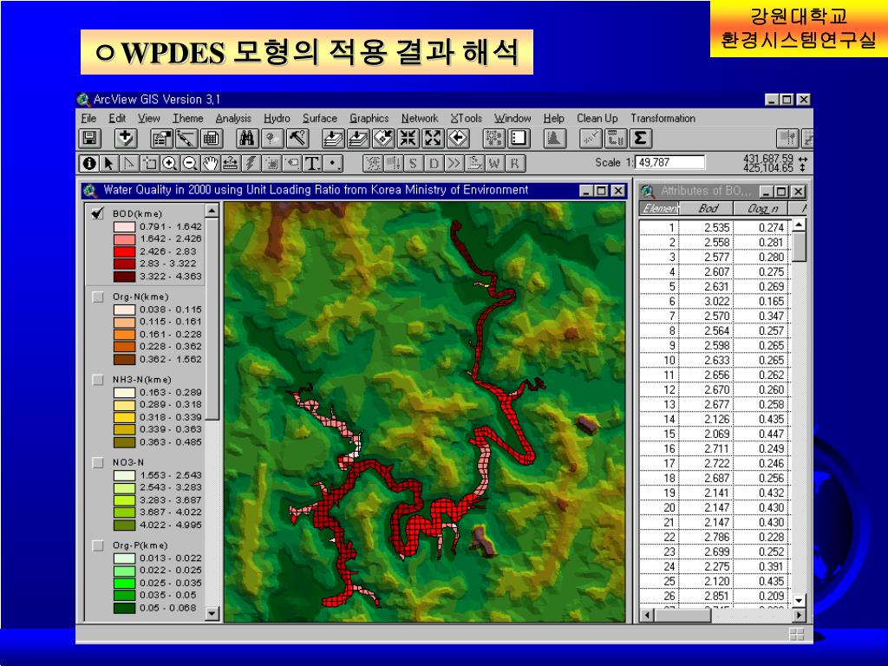Click the Surface menu
The width and height of the screenshot is (888, 666).
click(x=319, y=118)
